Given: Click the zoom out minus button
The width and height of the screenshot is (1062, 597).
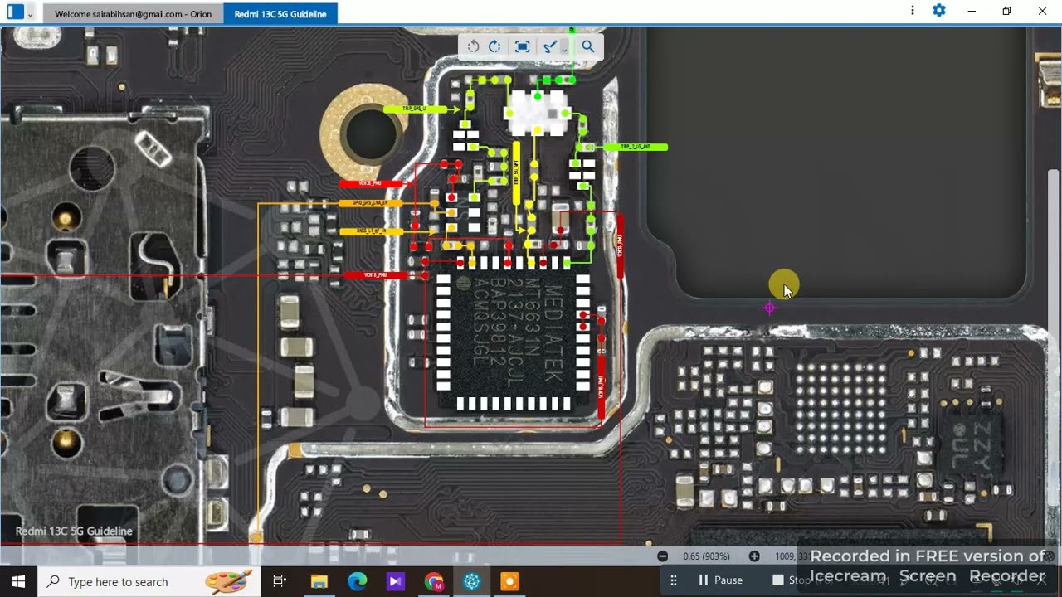Looking at the screenshot, I should [x=662, y=556].
